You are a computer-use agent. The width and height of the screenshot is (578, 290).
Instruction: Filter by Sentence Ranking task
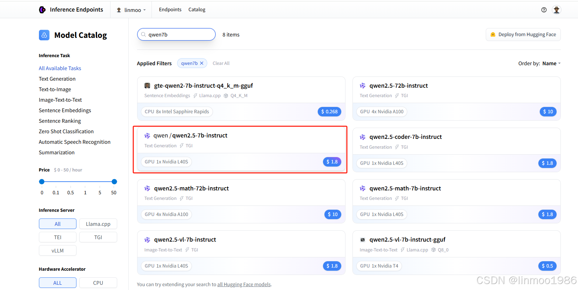coord(60,121)
